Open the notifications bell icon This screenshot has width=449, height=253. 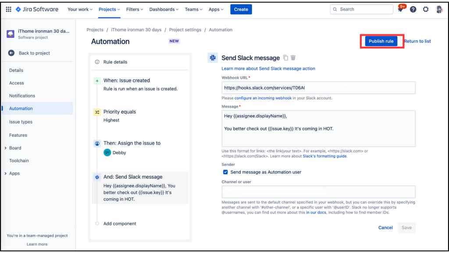pos(400,10)
